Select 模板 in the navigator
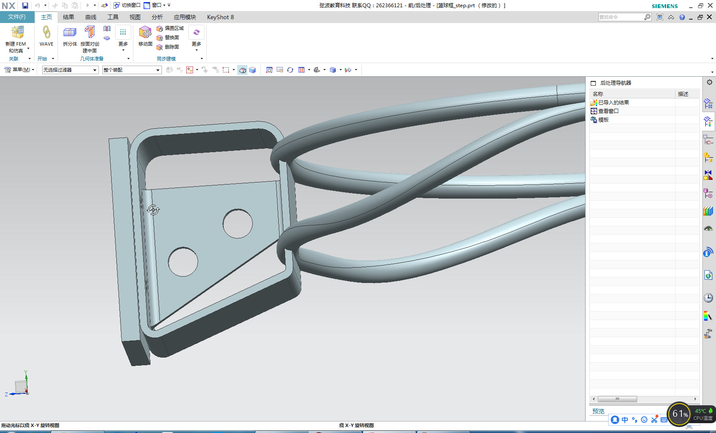The height and width of the screenshot is (433, 716). [603, 120]
